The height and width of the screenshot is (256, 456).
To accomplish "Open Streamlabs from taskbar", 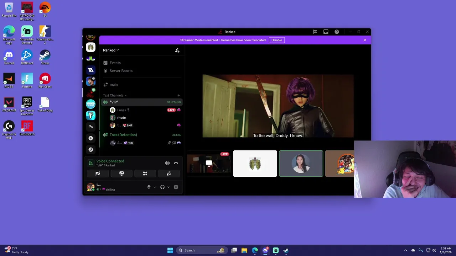I will point(276,250).
